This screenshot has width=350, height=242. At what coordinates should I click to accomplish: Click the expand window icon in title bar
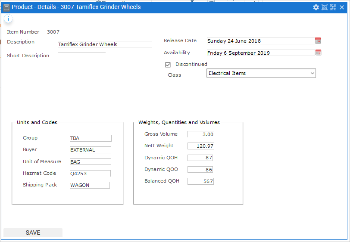tap(333, 7)
